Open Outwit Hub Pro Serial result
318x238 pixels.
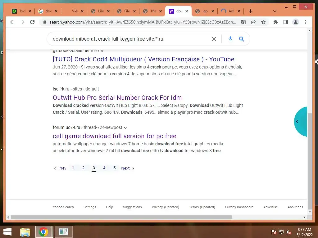[117, 98]
